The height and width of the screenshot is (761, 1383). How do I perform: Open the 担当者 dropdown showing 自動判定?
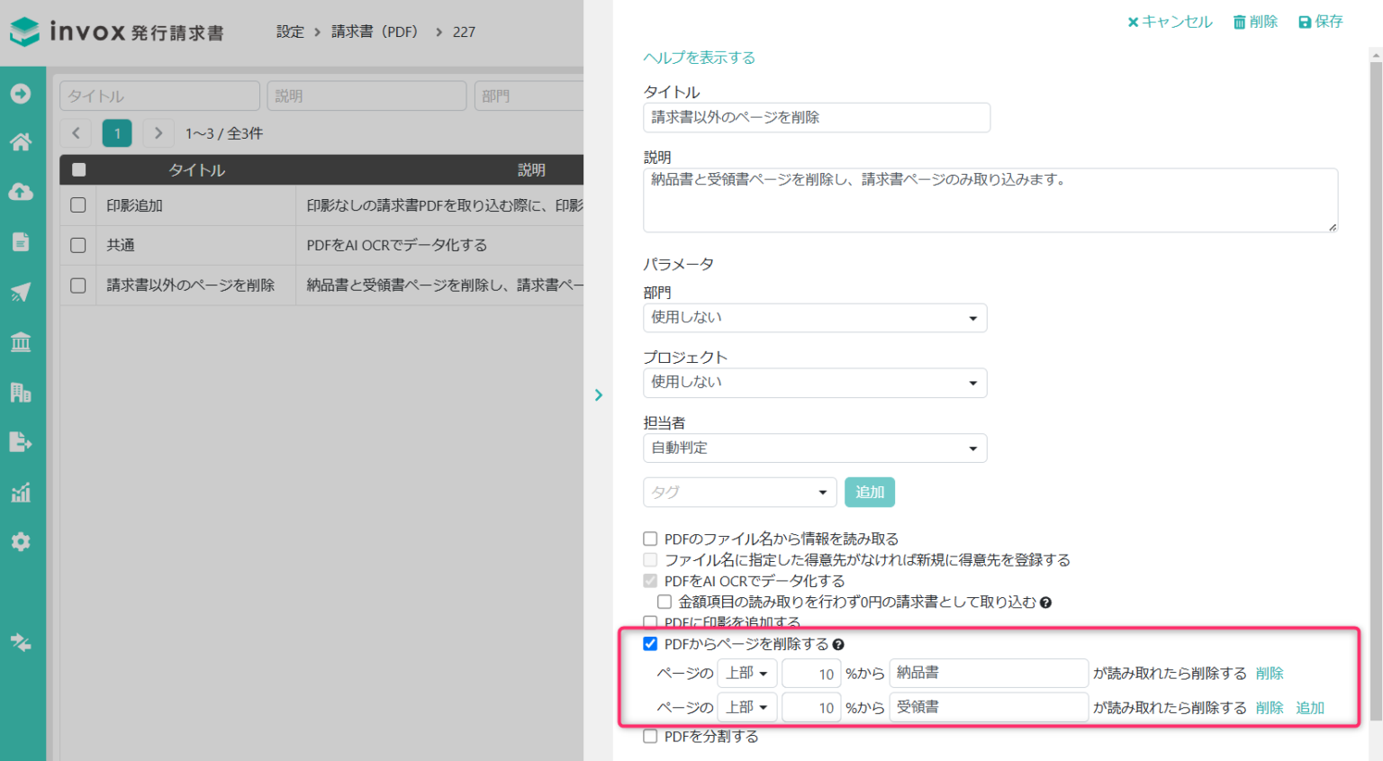(x=815, y=448)
